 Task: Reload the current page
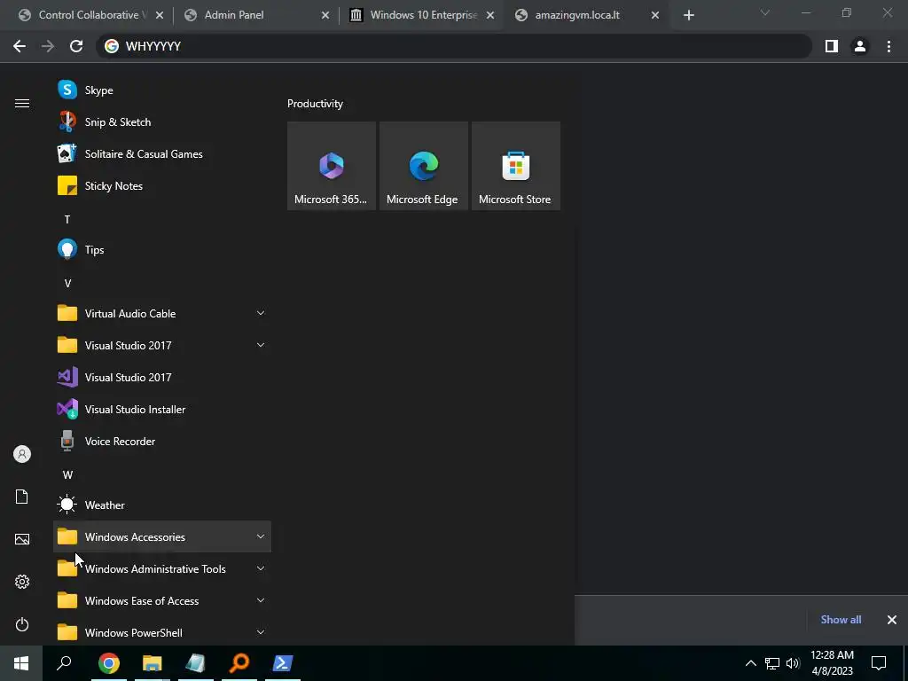76,46
